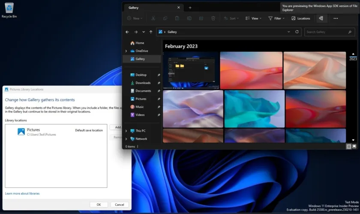The image size is (360, 214).
Task: Expand the This PC tree node
Action: pos(126,131)
